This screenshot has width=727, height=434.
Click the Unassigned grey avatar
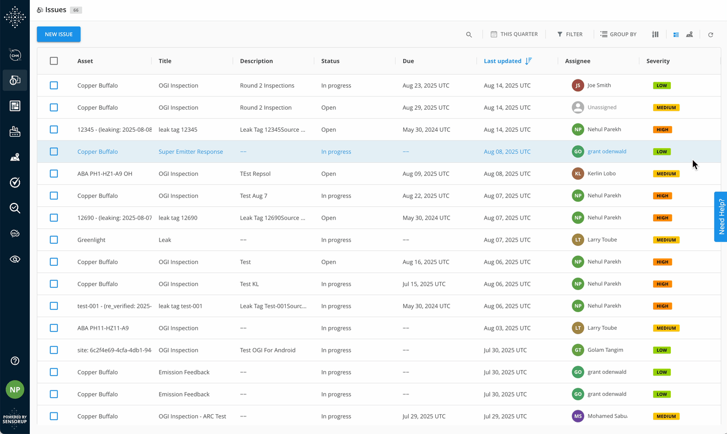(x=578, y=108)
